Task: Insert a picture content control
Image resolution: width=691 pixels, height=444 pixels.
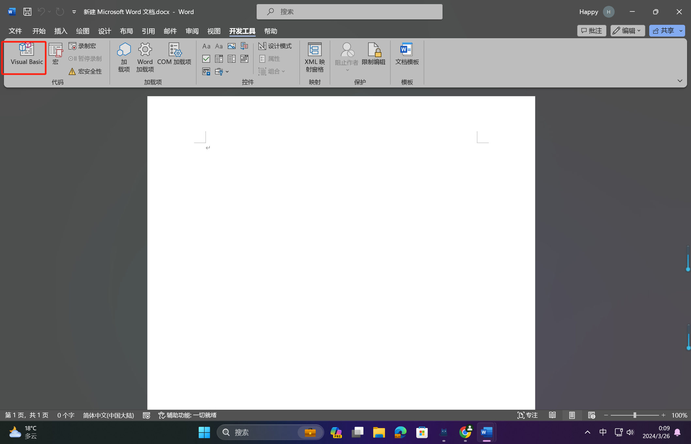Action: [x=231, y=46]
